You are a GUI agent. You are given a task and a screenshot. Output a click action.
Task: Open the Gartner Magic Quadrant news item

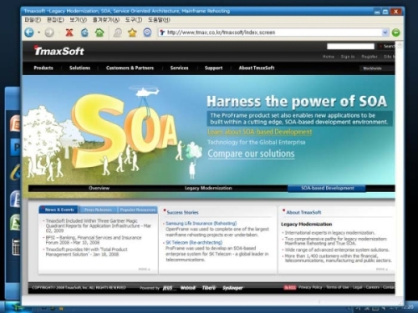click(x=98, y=225)
